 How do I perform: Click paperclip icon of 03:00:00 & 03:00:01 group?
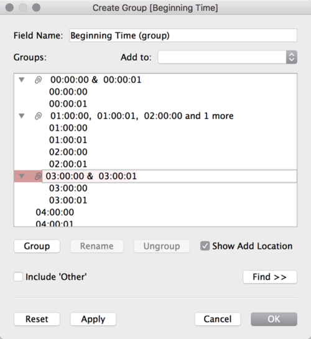[x=38, y=176]
